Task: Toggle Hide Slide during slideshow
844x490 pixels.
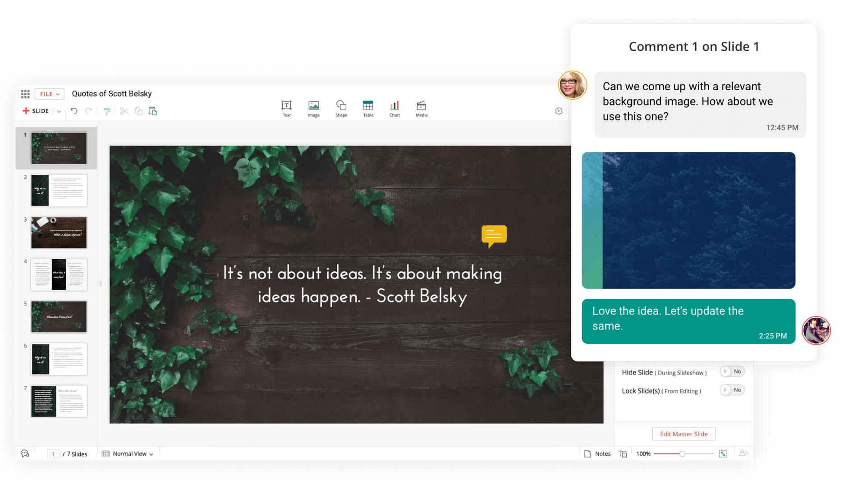Action: click(x=732, y=372)
